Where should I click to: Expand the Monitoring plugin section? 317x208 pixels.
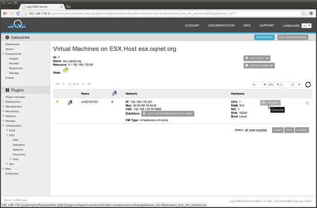pos(3,111)
